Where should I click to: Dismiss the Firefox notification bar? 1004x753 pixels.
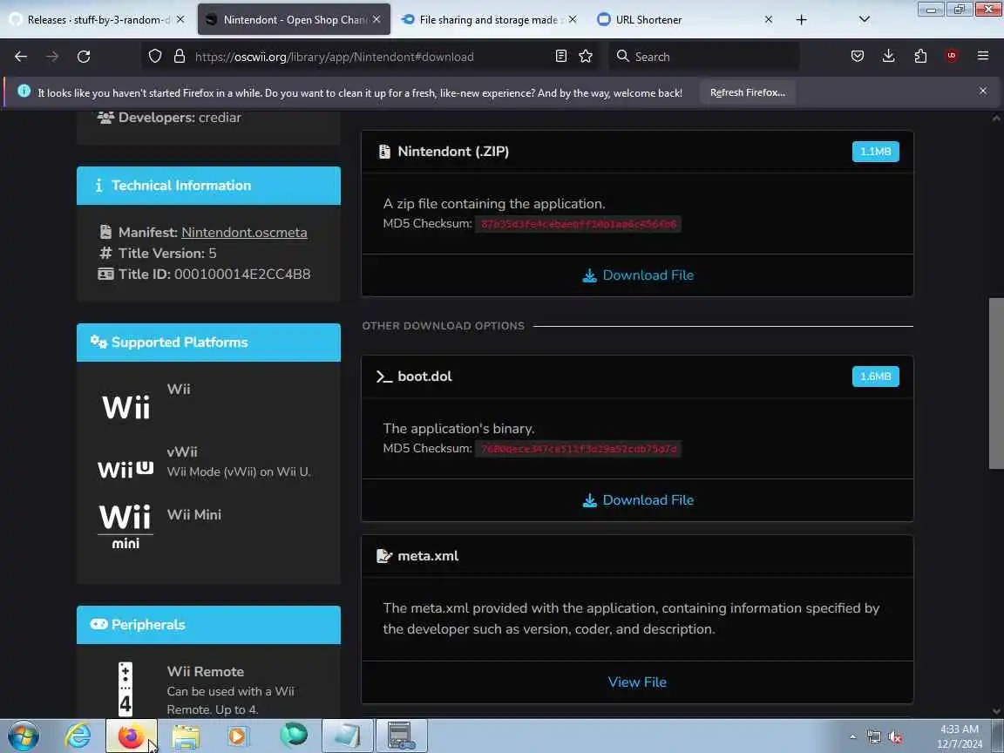coord(983,91)
